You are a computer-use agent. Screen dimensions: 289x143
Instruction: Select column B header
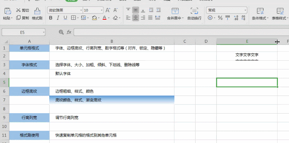pos(112,42)
